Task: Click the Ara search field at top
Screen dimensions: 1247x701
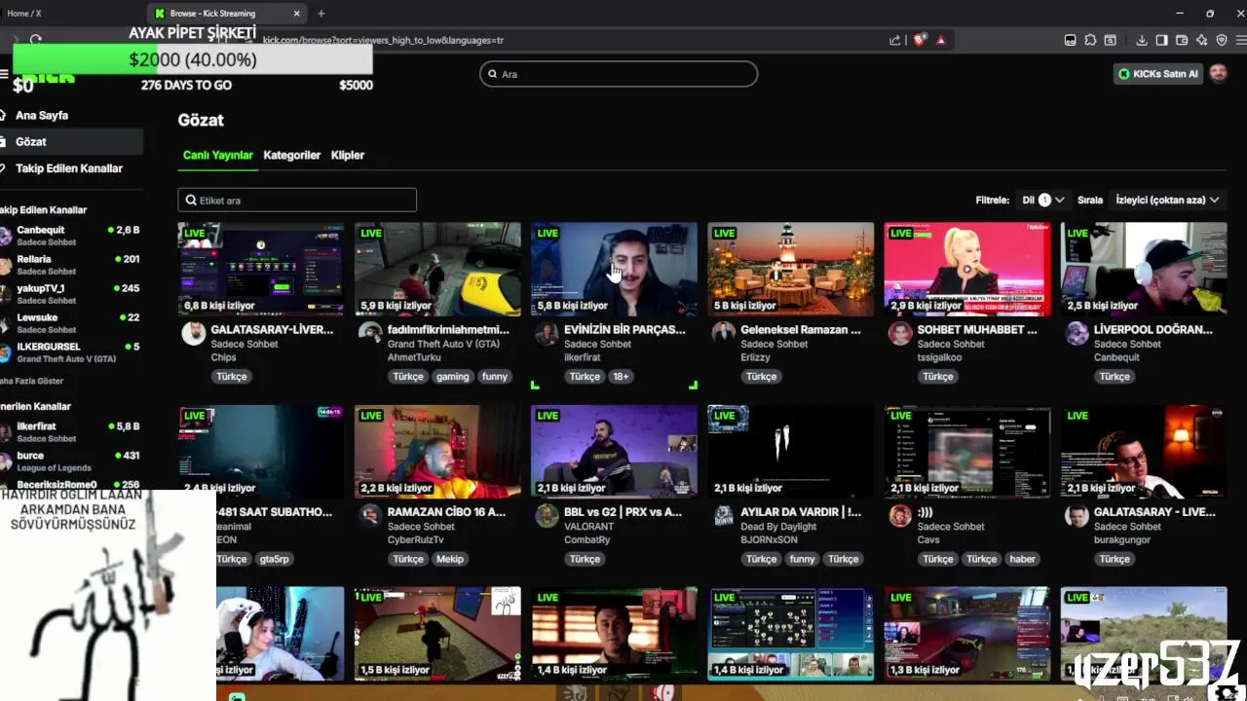Action: [619, 74]
